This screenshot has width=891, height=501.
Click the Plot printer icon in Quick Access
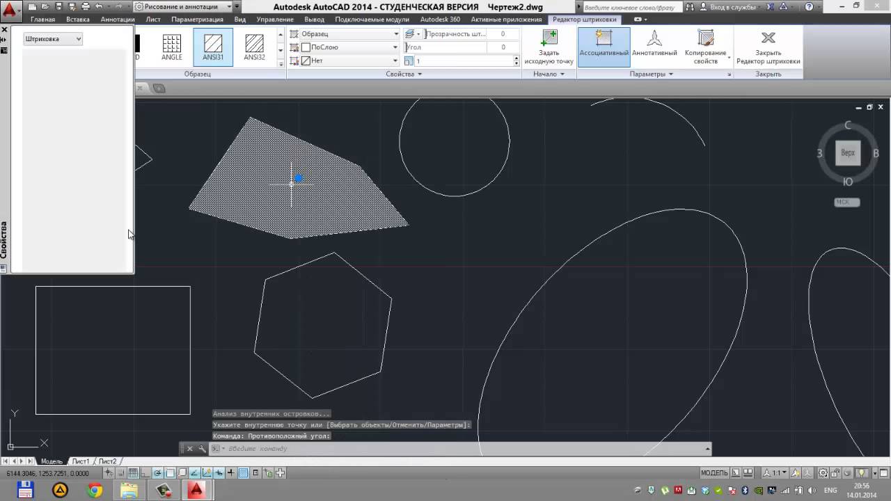tap(85, 6)
